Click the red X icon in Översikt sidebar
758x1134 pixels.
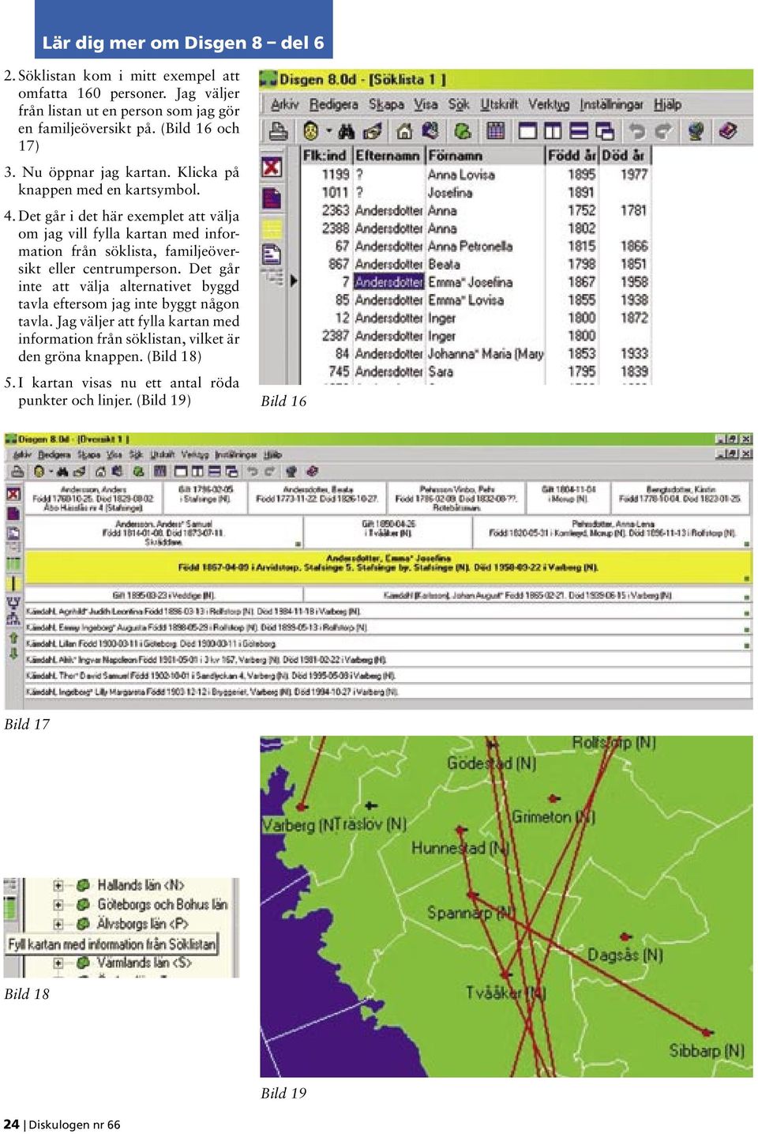[13, 494]
